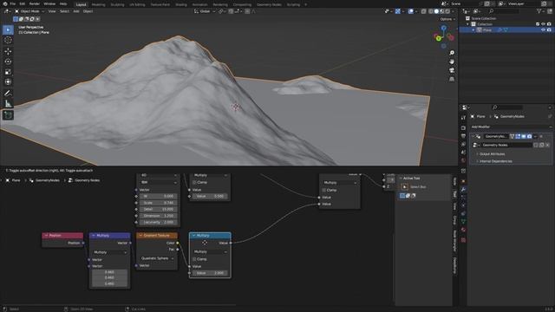Switch to the Modeling workspace tab

[98, 4]
